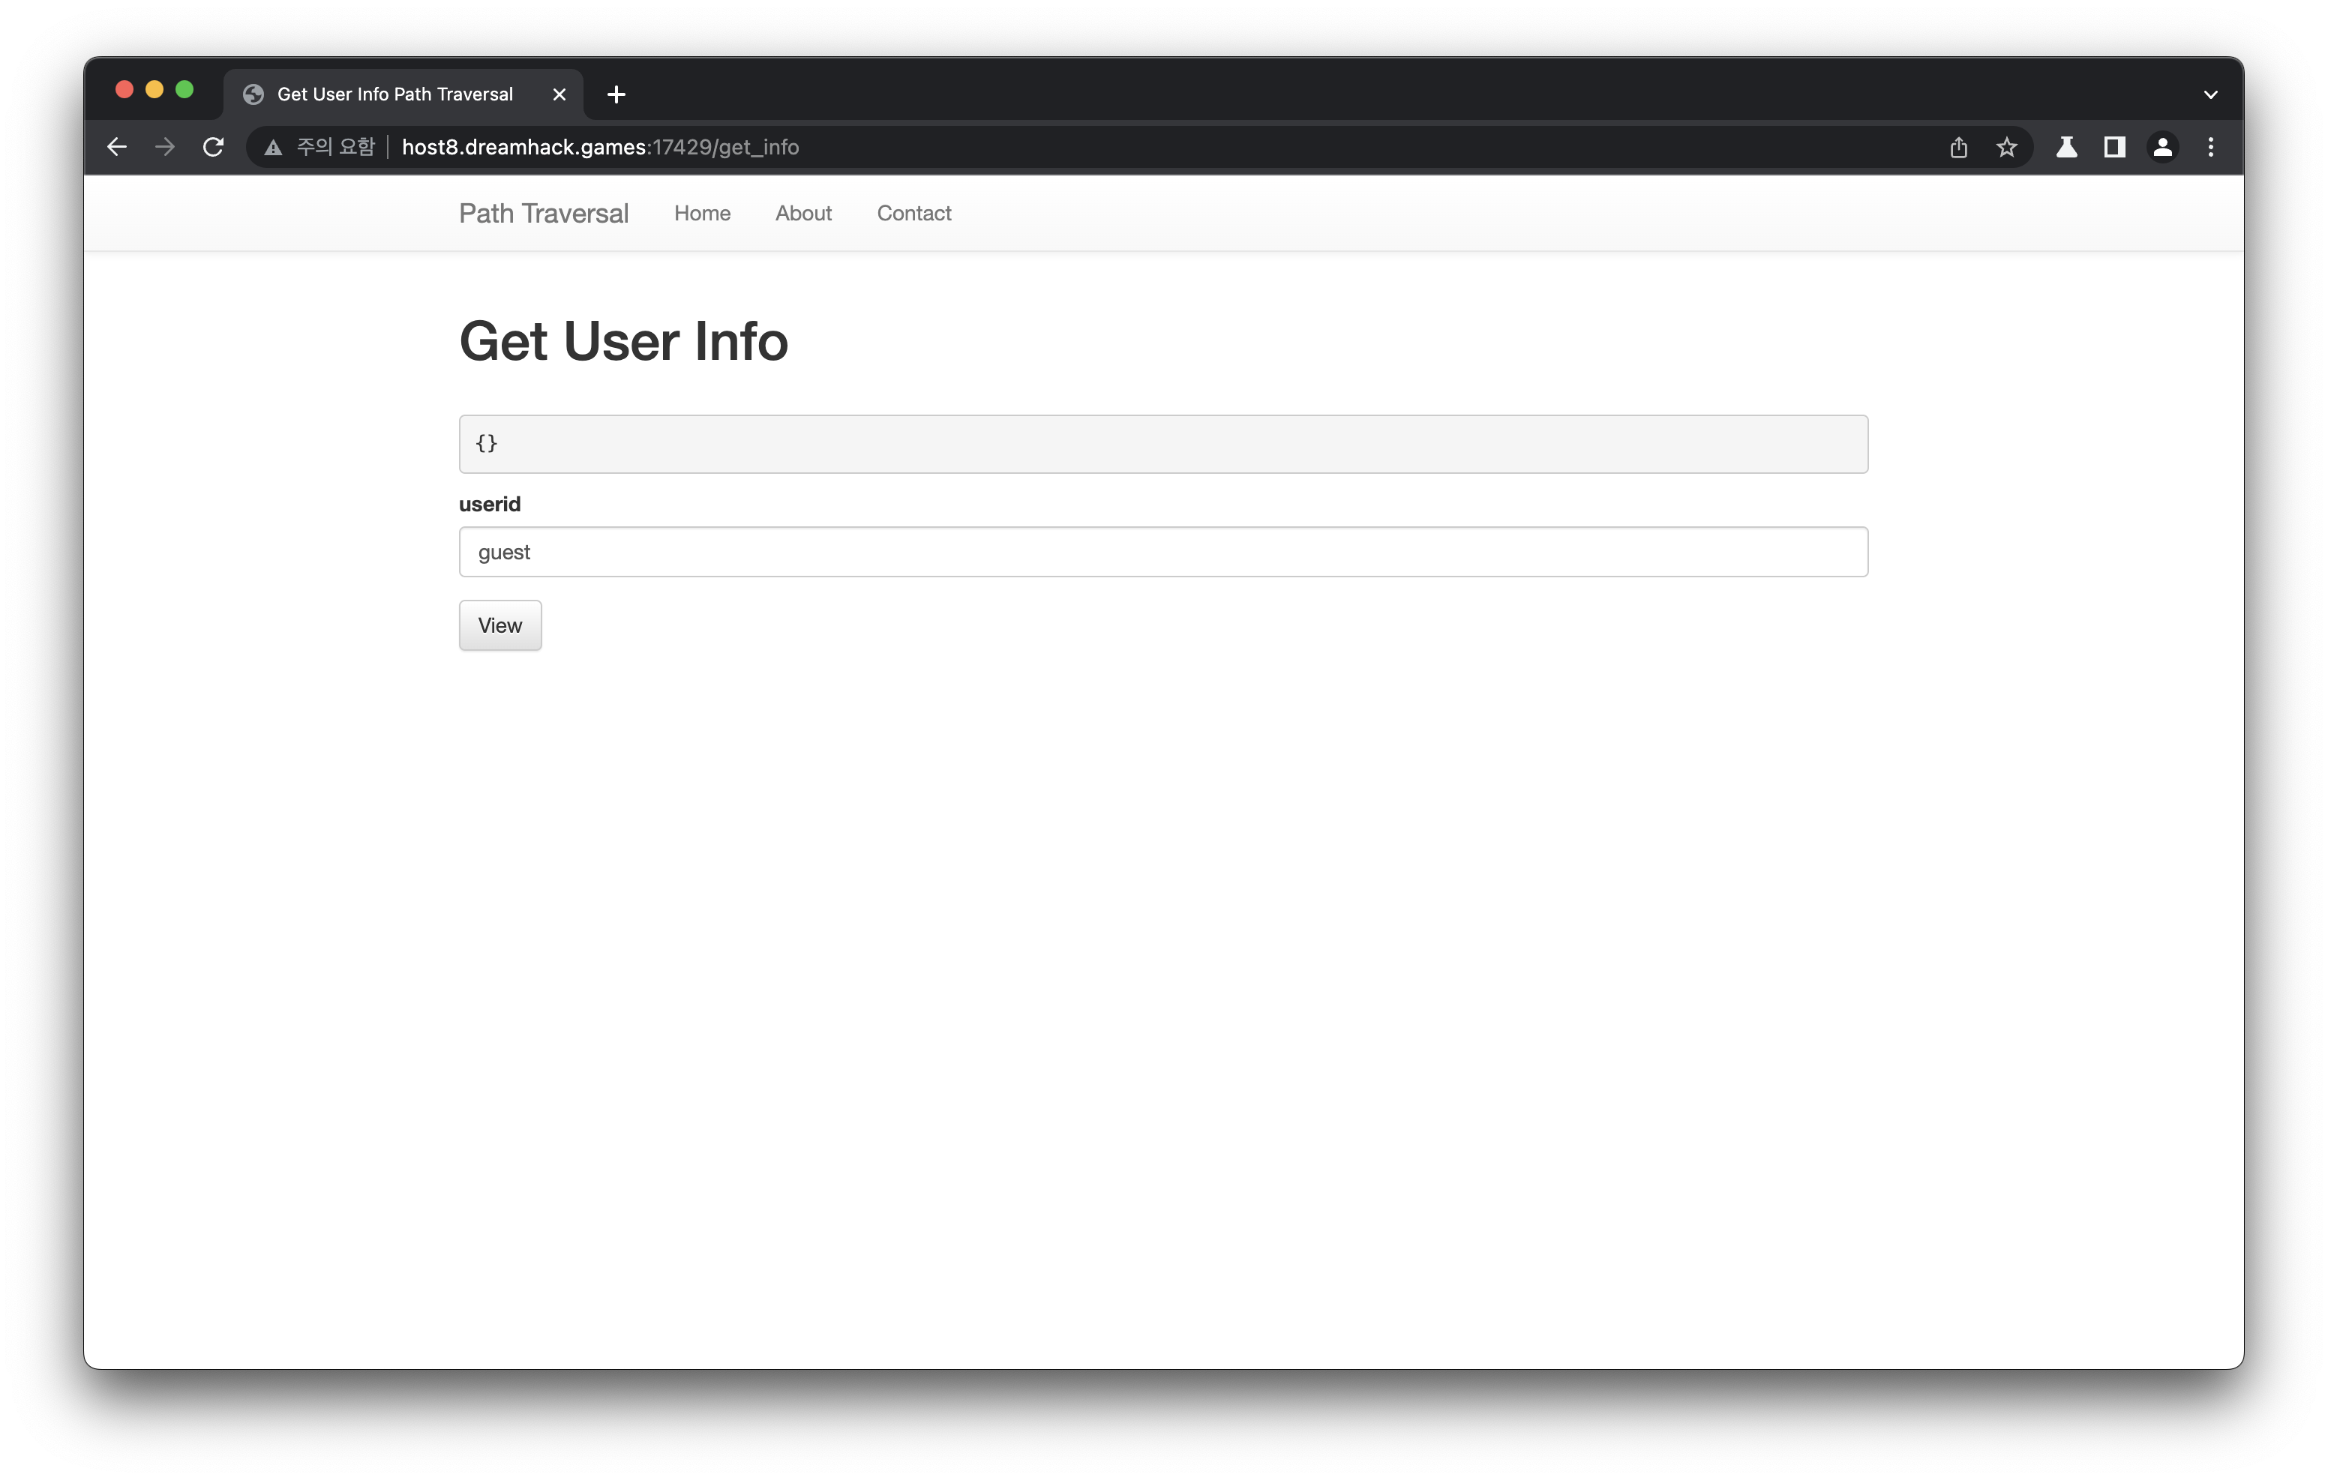Open the Contact nav link
The width and height of the screenshot is (2328, 1480).
coord(913,214)
